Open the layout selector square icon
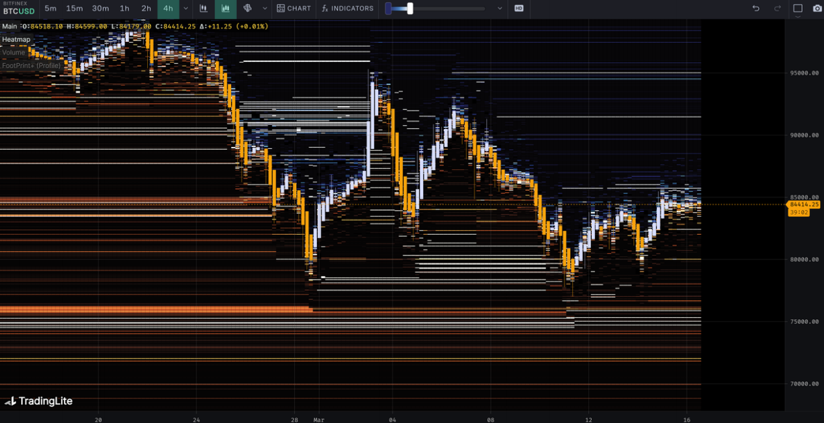Screen dimensions: 824x423 [x=798, y=9]
